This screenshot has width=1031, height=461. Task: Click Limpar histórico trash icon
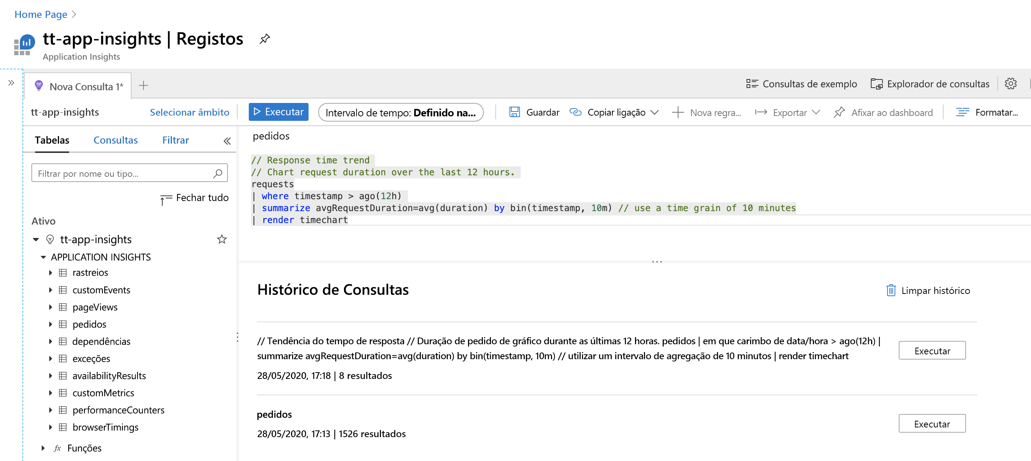pos(891,291)
